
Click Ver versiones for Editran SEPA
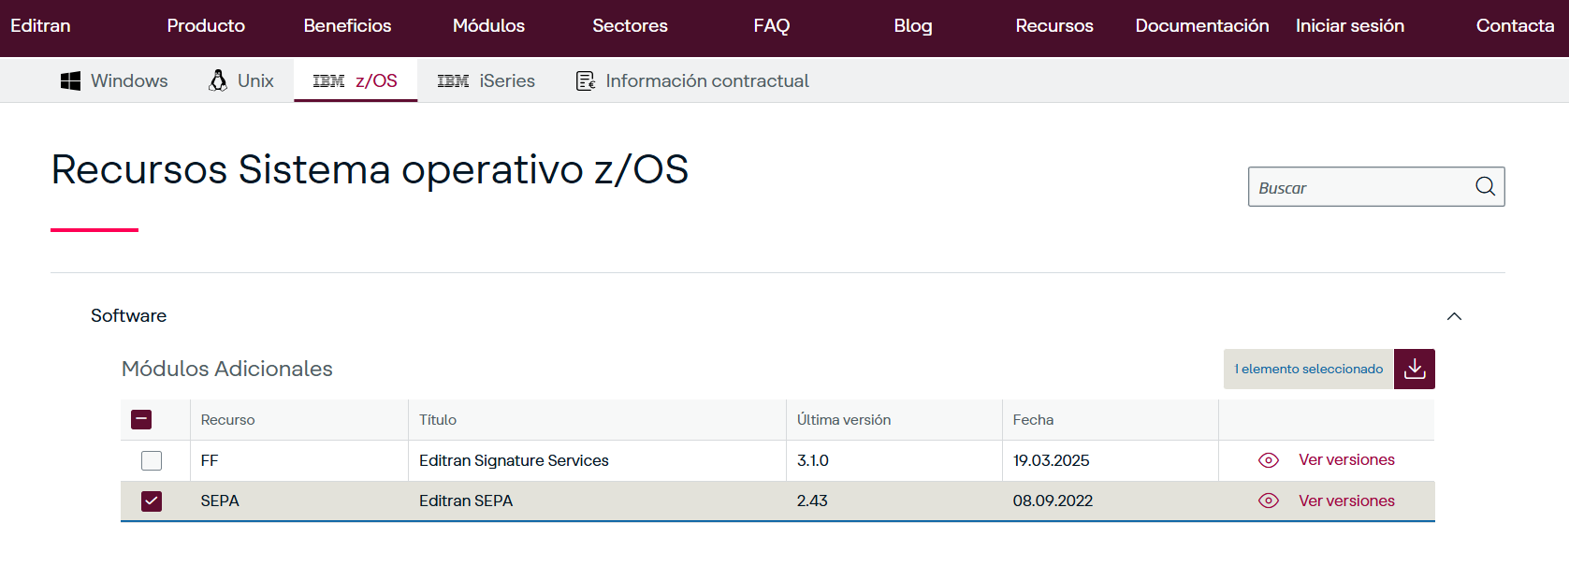pos(1346,501)
